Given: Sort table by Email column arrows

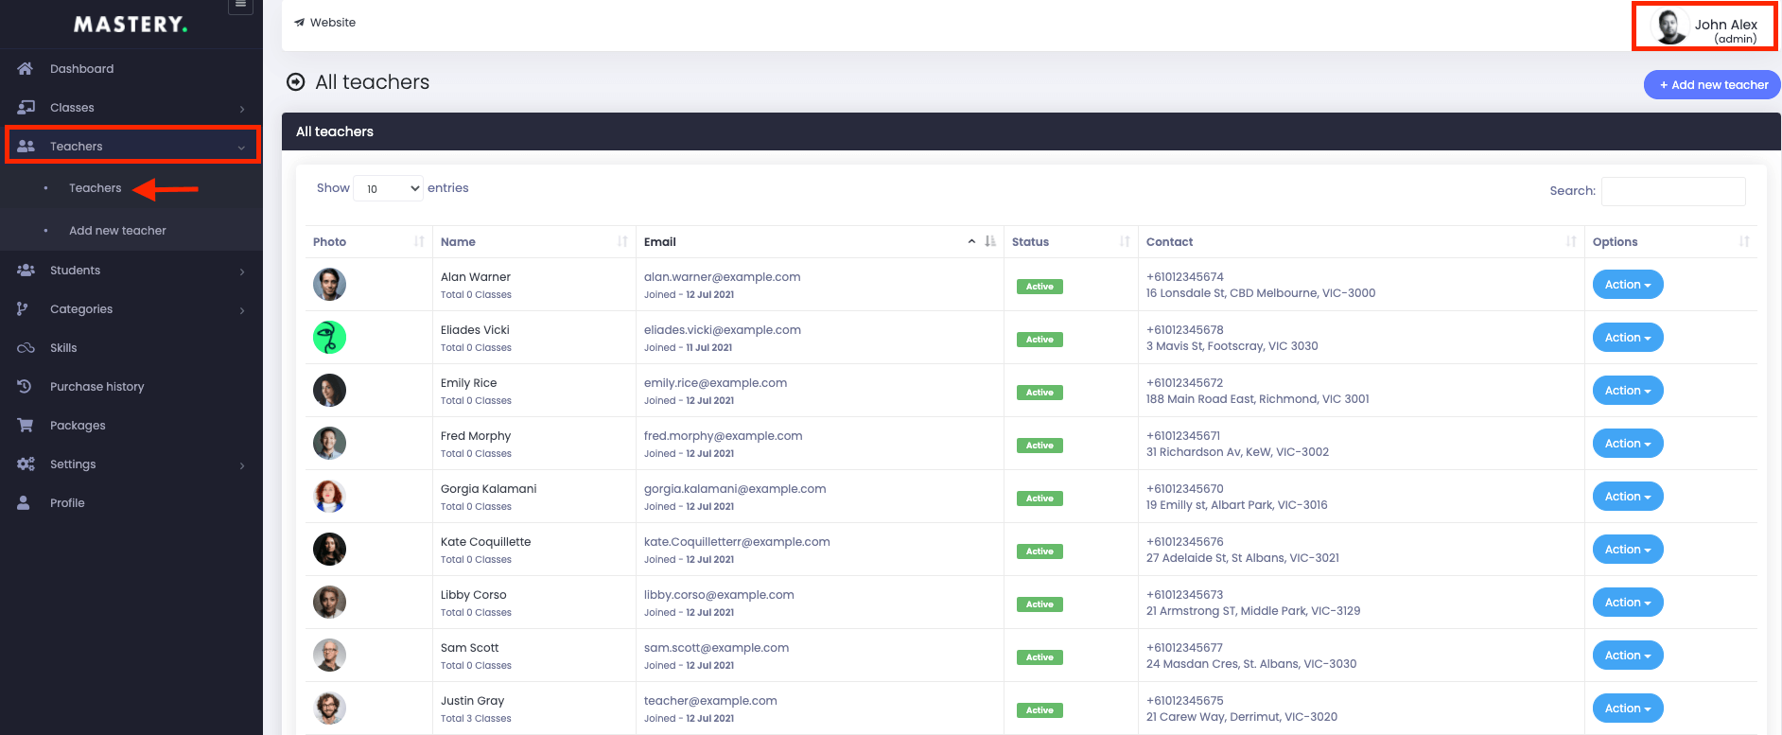Looking at the screenshot, I should click(990, 242).
